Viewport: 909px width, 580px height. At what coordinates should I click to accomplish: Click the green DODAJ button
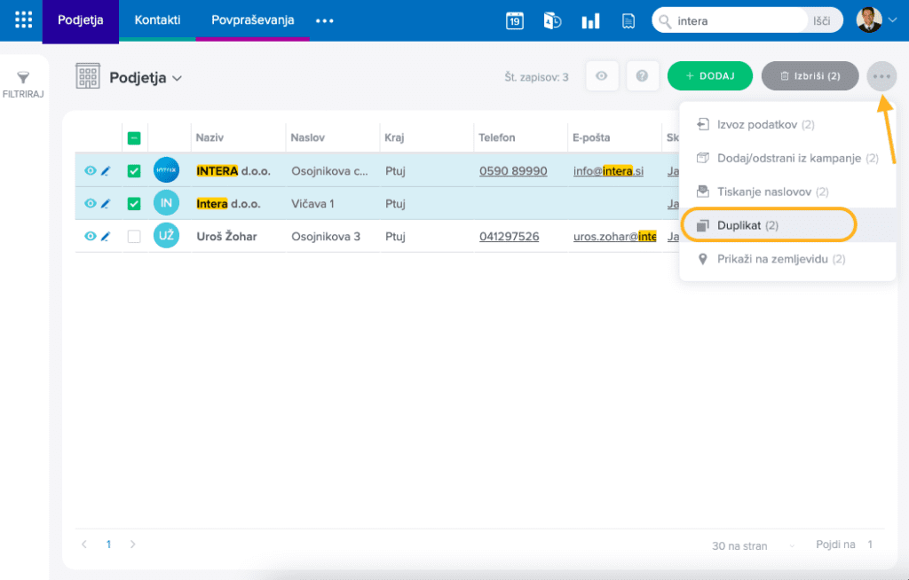click(x=709, y=76)
